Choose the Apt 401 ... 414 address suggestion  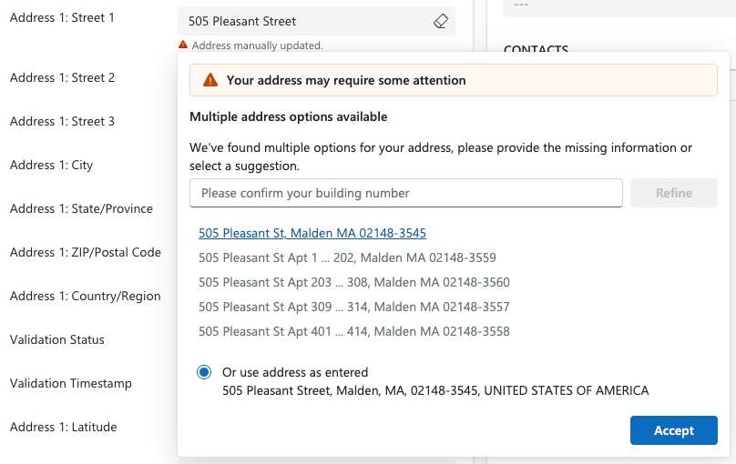(353, 331)
